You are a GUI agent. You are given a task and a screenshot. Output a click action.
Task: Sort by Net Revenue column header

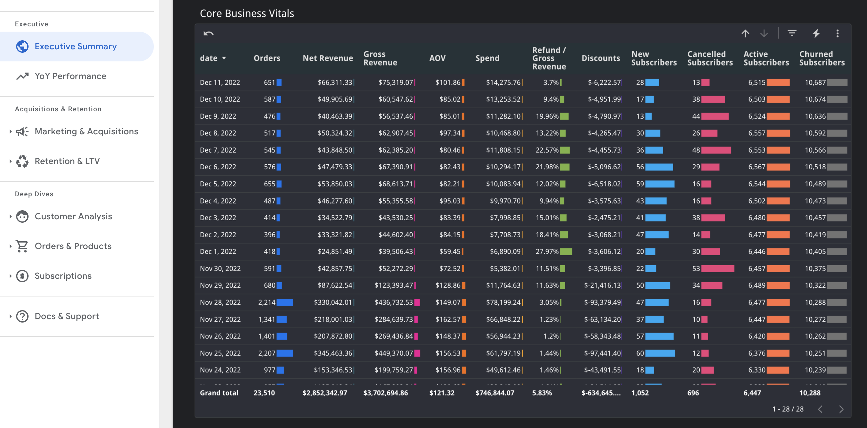click(x=327, y=58)
